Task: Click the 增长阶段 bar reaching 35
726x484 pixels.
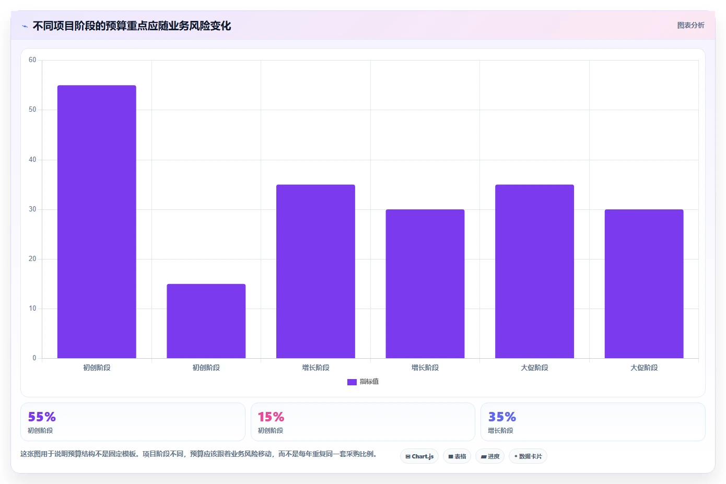Action: [315, 271]
